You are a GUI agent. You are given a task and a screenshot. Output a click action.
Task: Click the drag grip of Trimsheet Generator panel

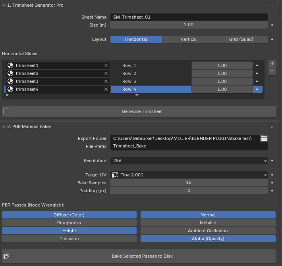(273, 6)
